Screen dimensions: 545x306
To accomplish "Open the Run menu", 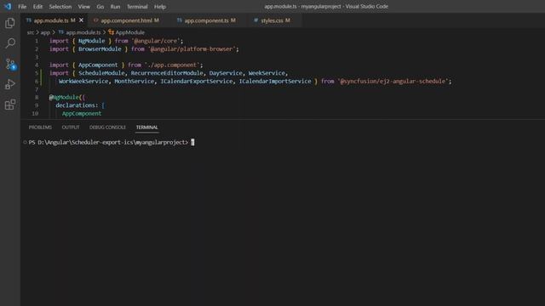I will [115, 7].
